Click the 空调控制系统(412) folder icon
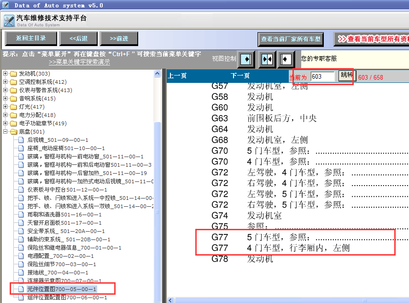 point(13,82)
